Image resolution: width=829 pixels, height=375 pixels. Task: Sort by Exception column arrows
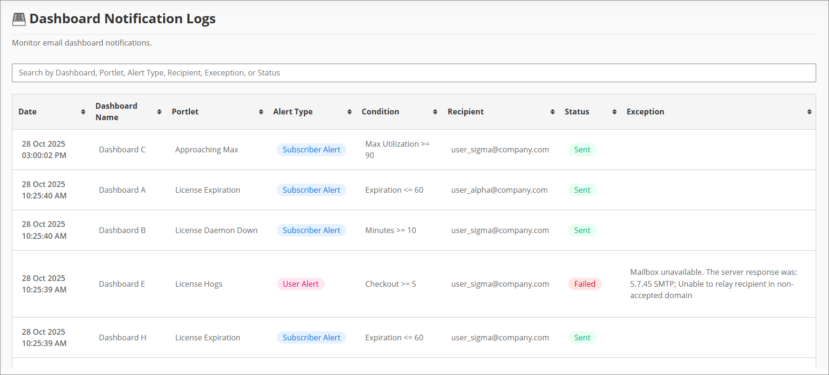coord(809,112)
